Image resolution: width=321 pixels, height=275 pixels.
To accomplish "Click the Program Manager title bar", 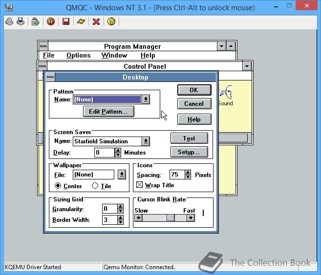I will 132,46.
